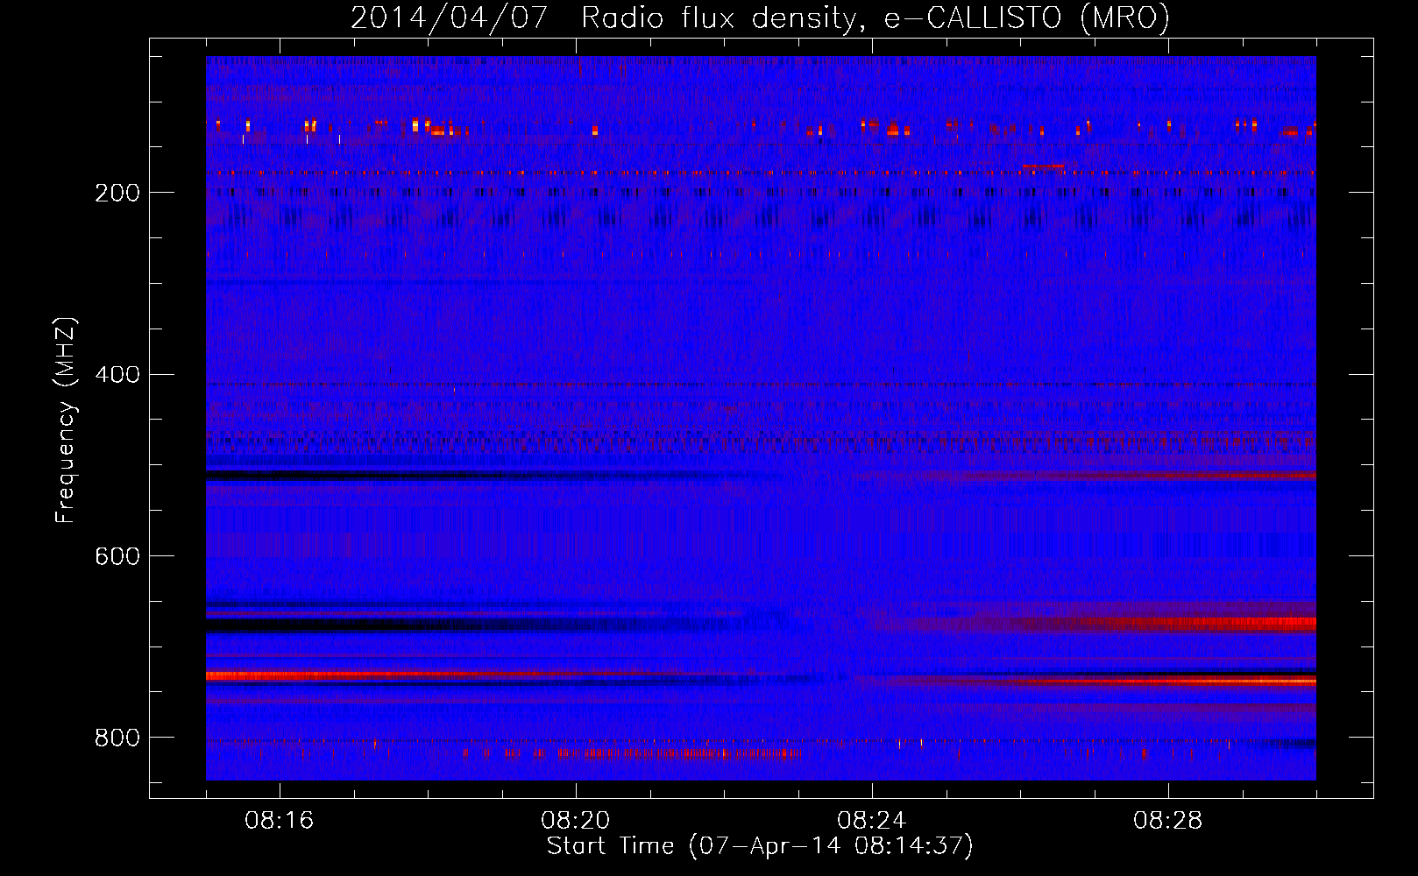Click the plot title "2014/04/07 Radio flux density, e-CALLISTO (MRO)"
Screen dimensions: 1418x876
tap(760, 18)
